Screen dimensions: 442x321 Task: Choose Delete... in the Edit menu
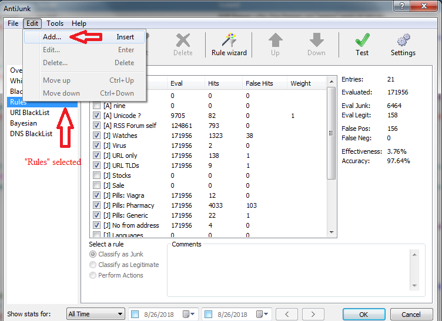[84, 63]
